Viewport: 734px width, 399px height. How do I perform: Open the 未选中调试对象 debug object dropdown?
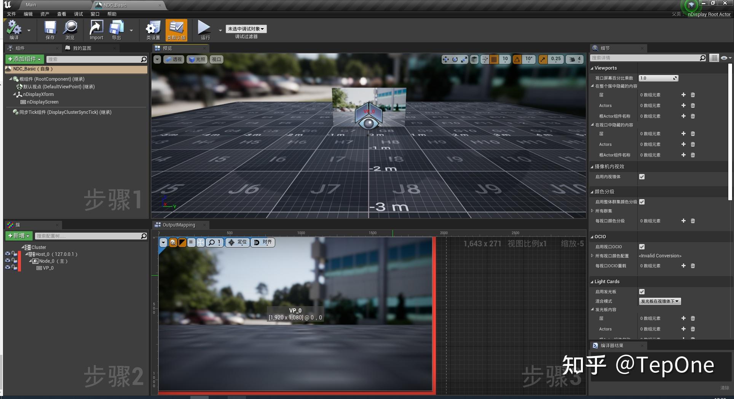click(246, 29)
